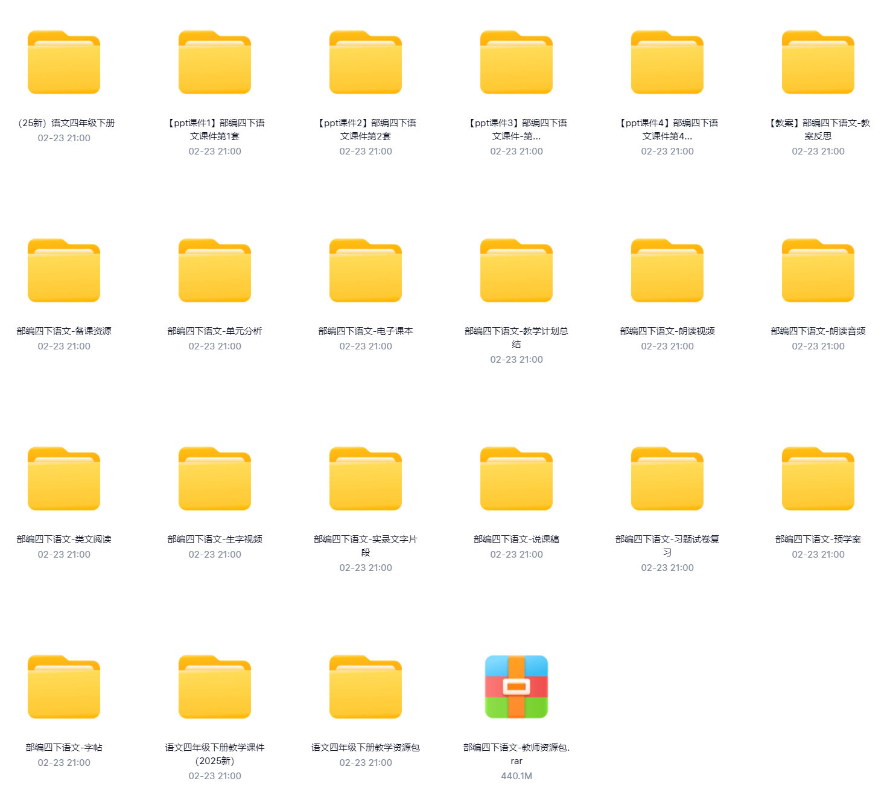
Task: Select the 部编四下语文-电子课本 folder
Action: [366, 271]
